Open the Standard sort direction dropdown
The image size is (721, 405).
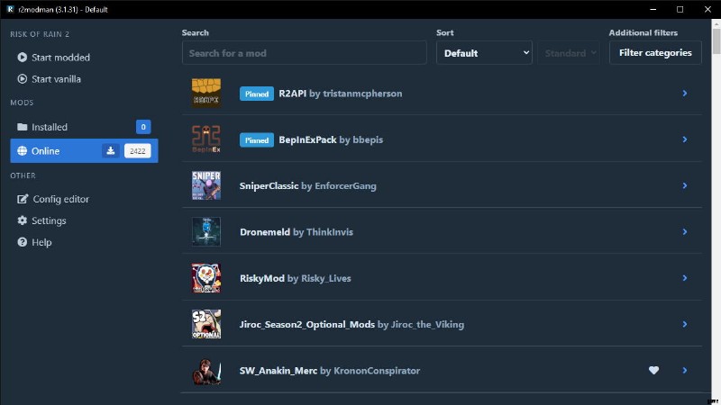click(x=569, y=53)
